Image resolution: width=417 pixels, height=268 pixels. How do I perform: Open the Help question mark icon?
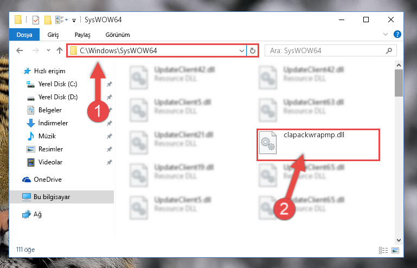[397, 34]
